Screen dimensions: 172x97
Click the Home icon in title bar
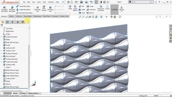click(68, 2)
